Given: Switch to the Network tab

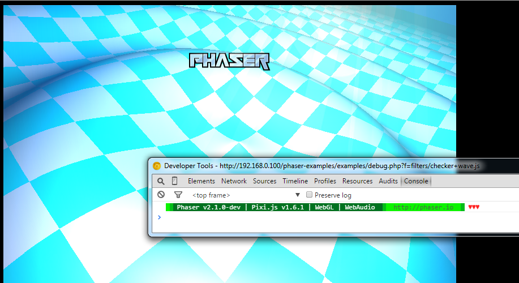Looking at the screenshot, I should tap(234, 181).
